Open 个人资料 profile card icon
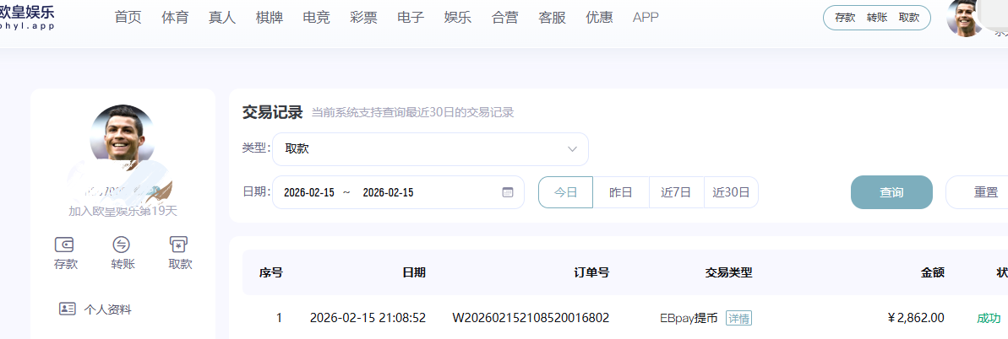Screen dimensions: 1008x339 68,309
